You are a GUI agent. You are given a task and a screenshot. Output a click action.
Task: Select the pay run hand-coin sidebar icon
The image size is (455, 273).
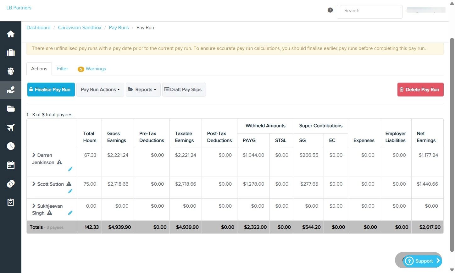click(x=11, y=90)
